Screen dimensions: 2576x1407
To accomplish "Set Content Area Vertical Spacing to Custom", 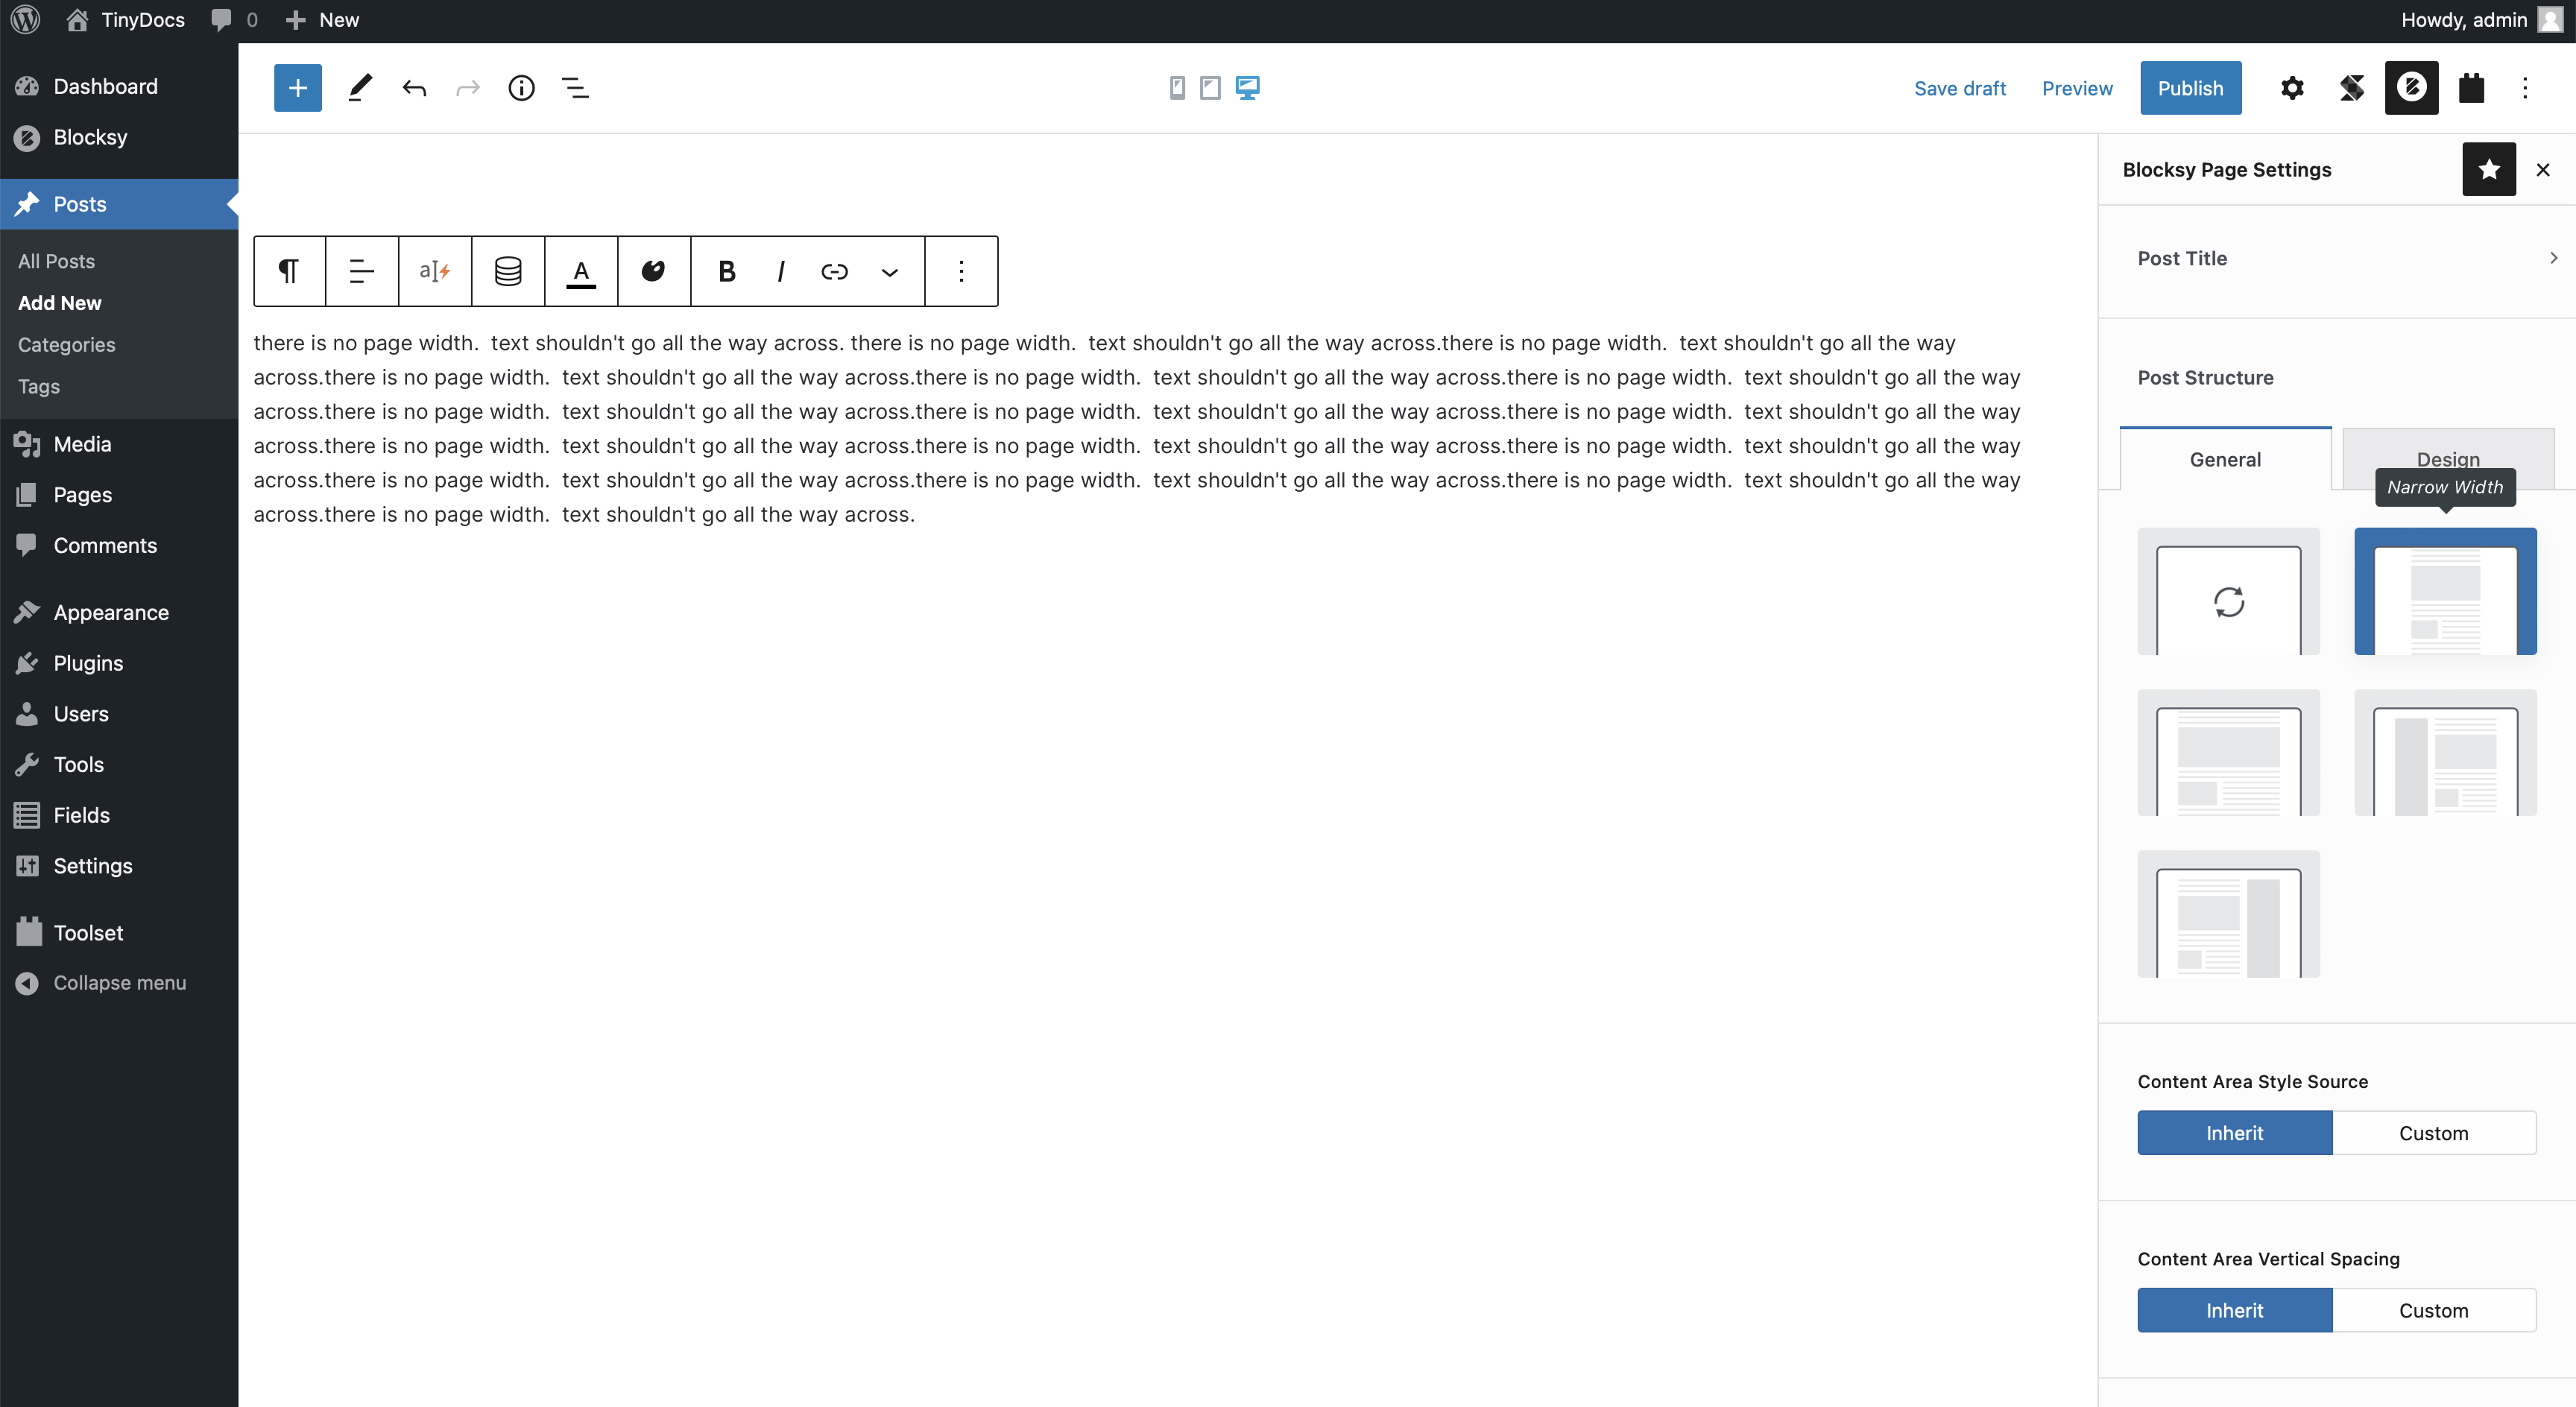I will pos(2433,1310).
